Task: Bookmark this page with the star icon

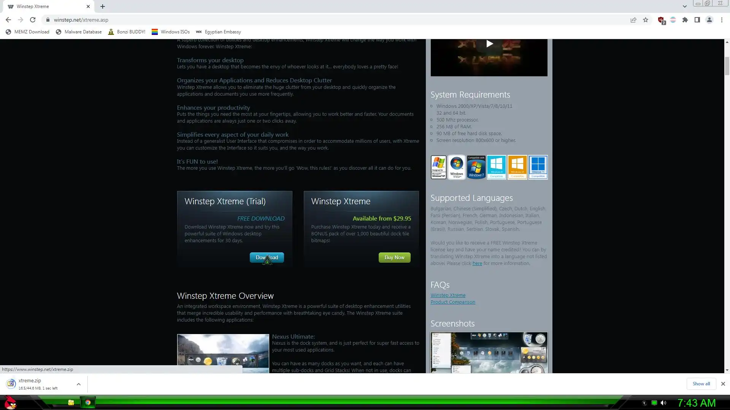Action: click(646, 20)
